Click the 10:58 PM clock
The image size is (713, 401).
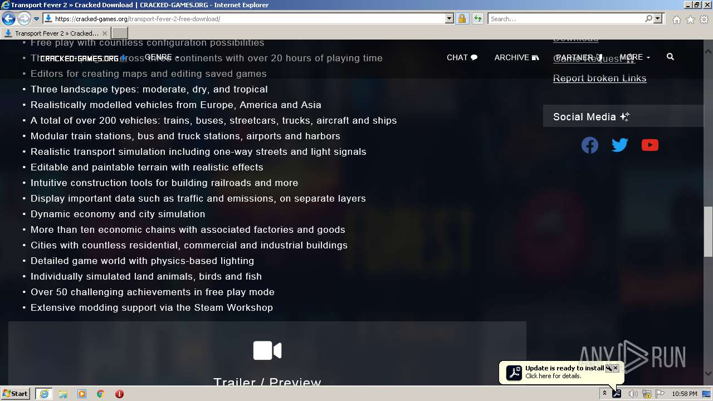685,394
